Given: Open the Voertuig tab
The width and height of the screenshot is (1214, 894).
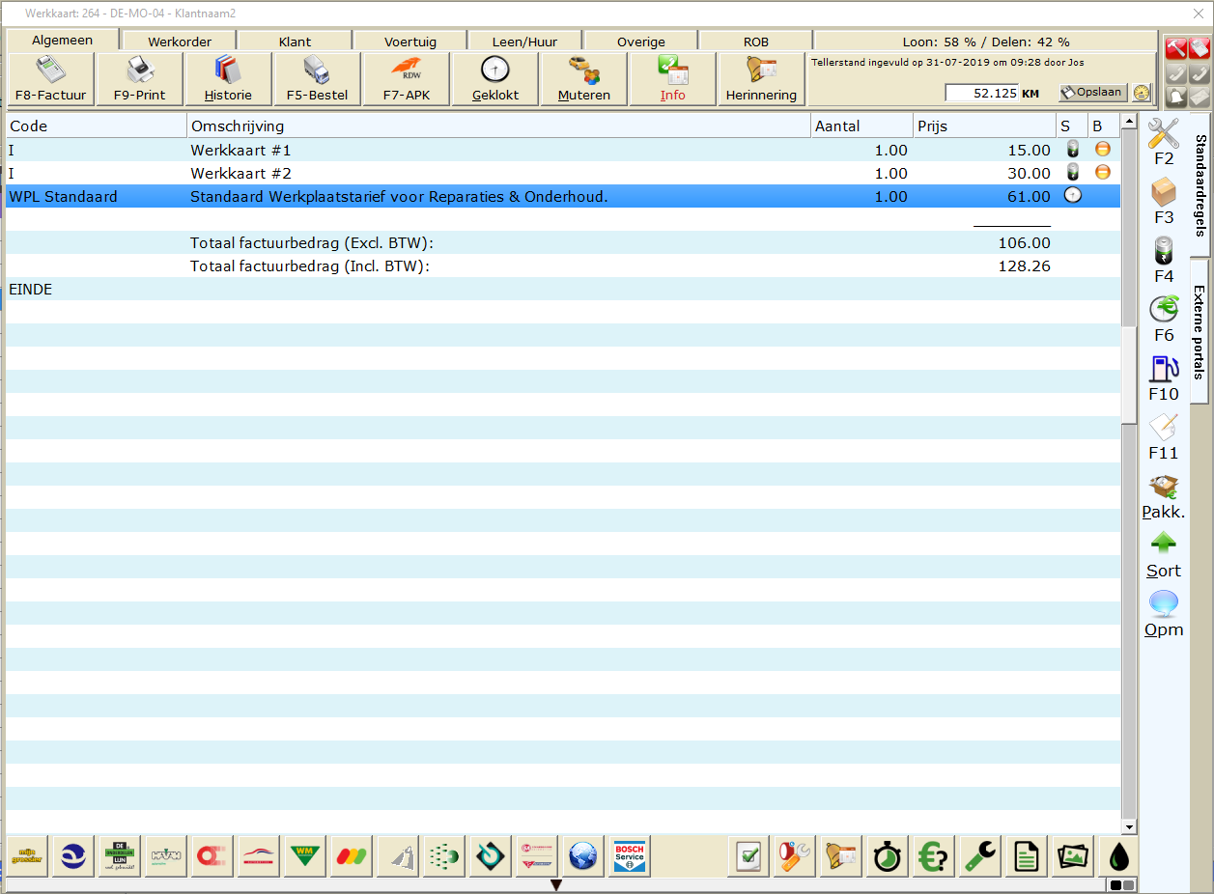Looking at the screenshot, I should [x=410, y=42].
